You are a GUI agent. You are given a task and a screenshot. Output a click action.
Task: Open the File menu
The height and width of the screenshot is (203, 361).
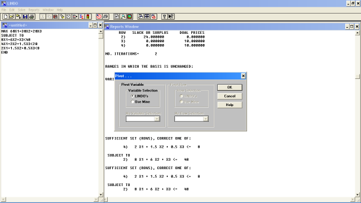point(4,10)
